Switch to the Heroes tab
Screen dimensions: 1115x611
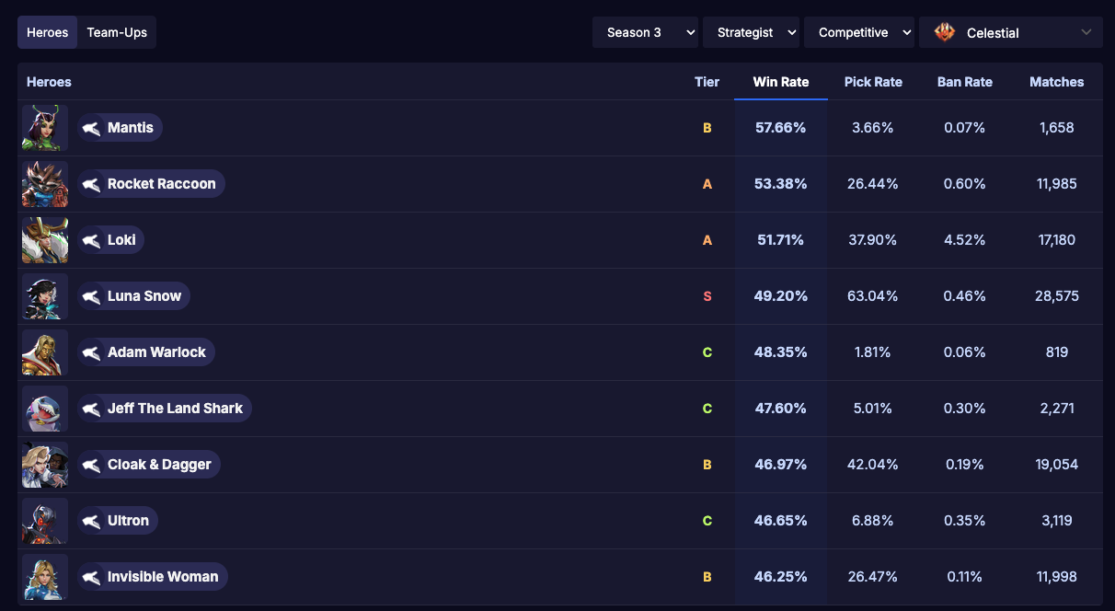(48, 32)
